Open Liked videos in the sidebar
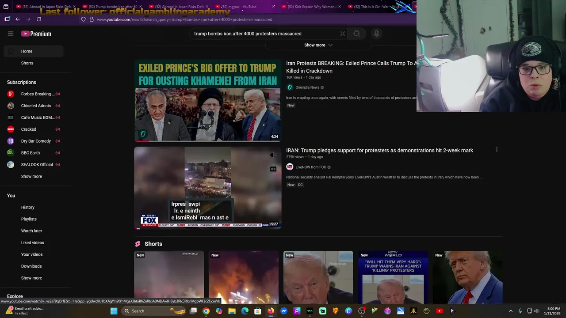 [x=34, y=242]
